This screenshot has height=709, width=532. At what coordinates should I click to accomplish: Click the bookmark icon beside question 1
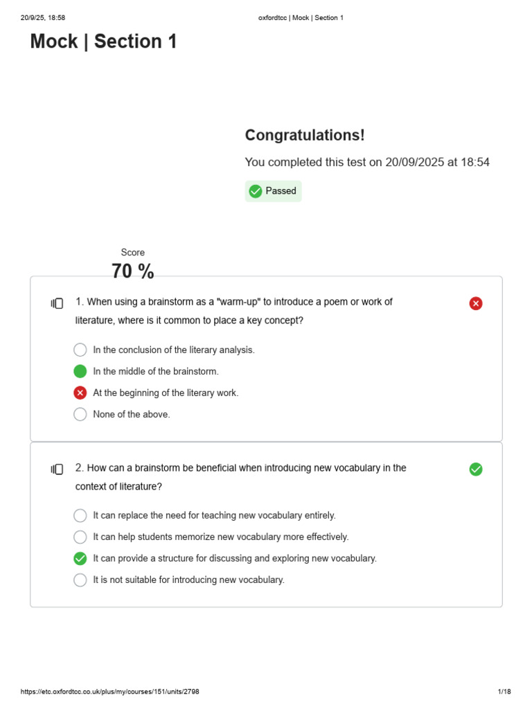[x=57, y=303]
